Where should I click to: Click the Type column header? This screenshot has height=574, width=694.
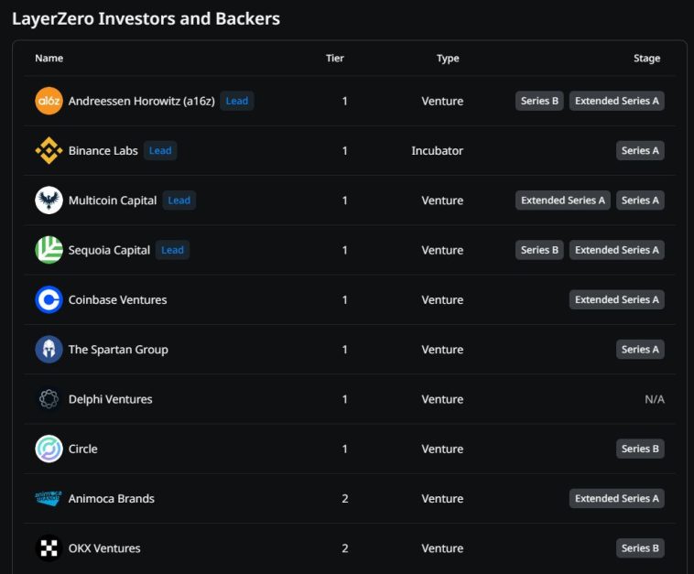pyautogui.click(x=448, y=59)
